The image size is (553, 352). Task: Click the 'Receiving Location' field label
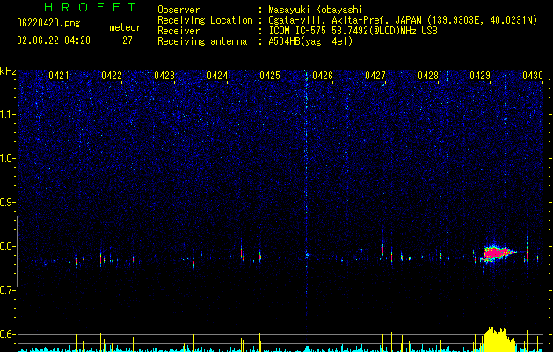click(x=205, y=20)
